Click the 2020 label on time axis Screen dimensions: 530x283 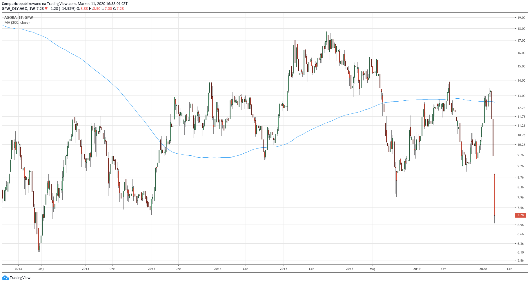point(483,269)
